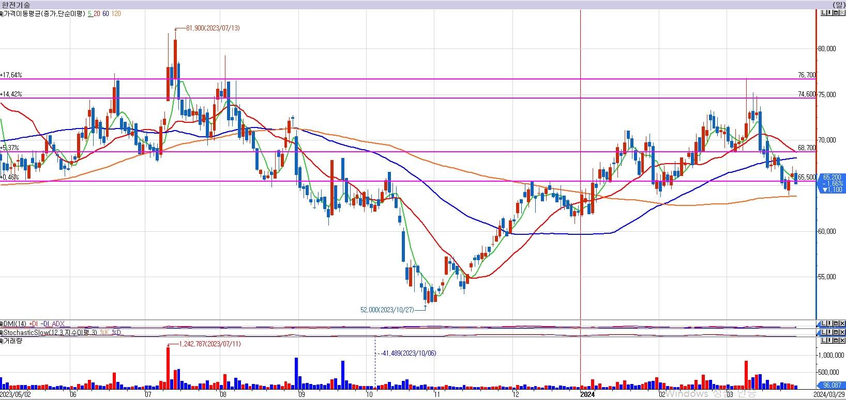Close the StochasticSlow pane with X button
846x400 pixels.
[842, 332]
